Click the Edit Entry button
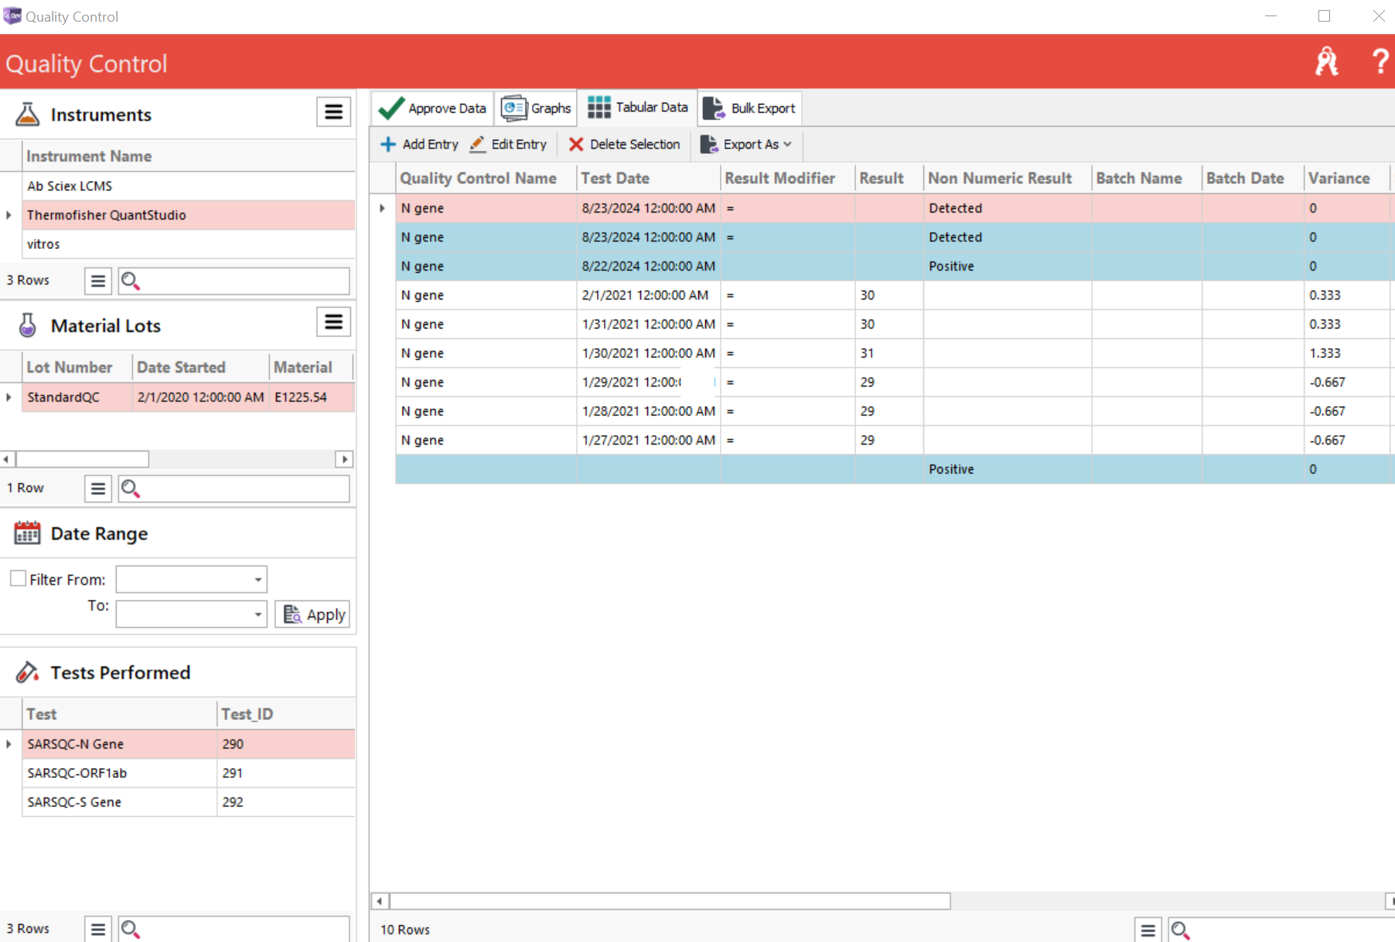 (508, 145)
